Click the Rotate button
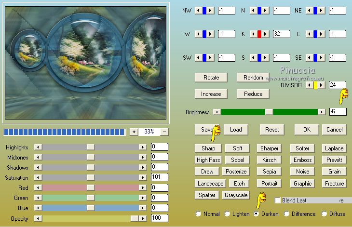 (211, 78)
